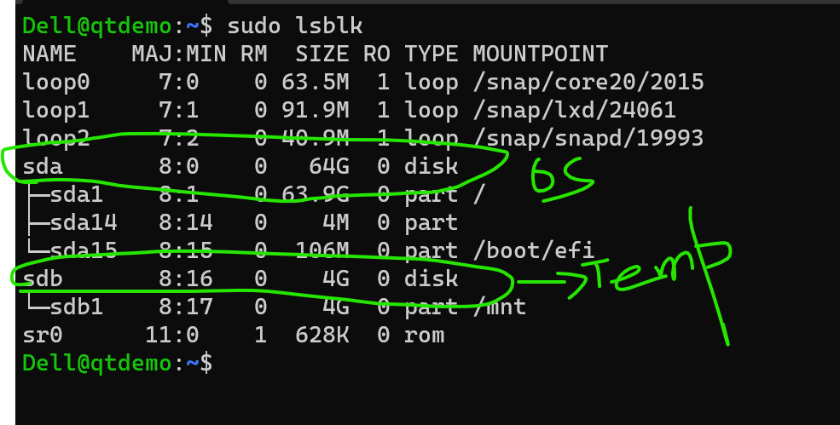
Task: Select the MAJ:MIN column header
Action: click(179, 54)
